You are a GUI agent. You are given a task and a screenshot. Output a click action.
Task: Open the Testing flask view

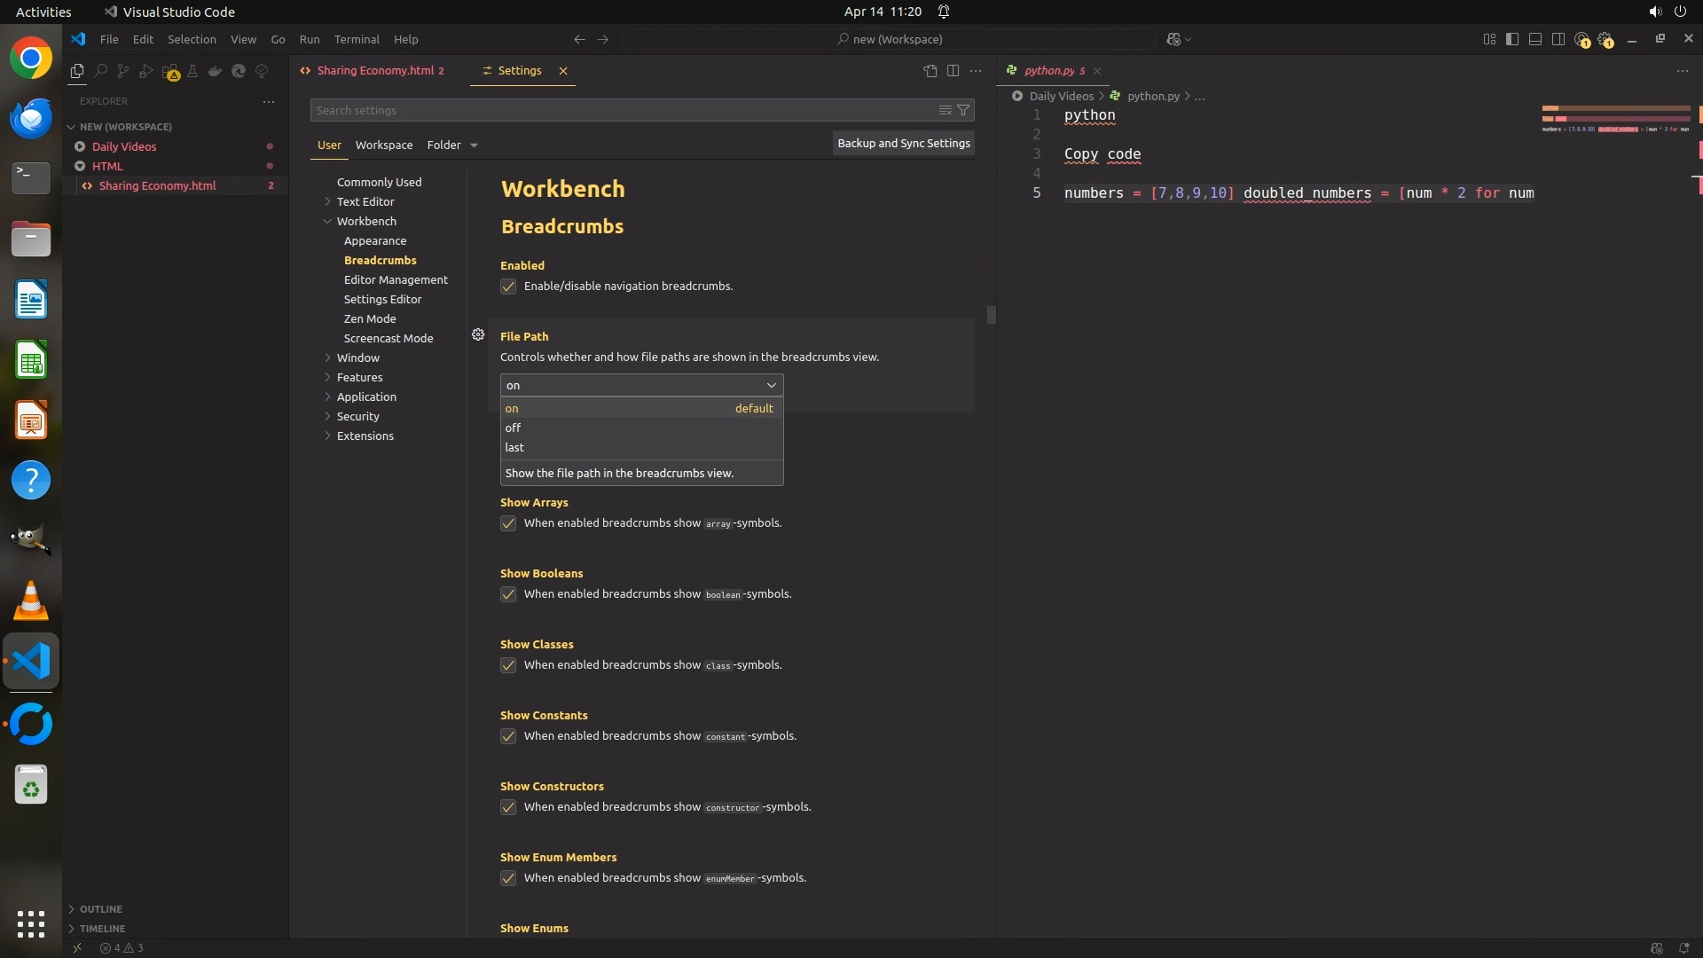click(x=192, y=71)
